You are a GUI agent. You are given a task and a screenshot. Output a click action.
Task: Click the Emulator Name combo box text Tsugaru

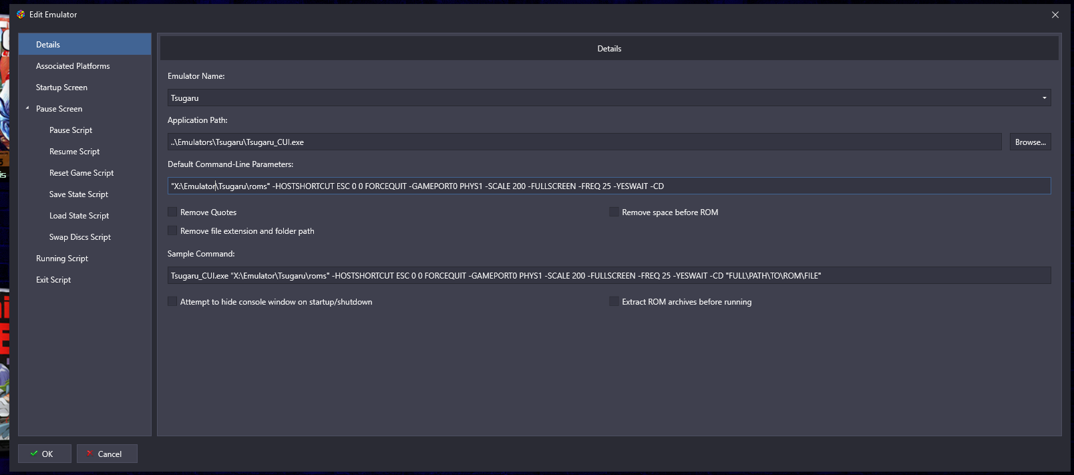pos(185,98)
